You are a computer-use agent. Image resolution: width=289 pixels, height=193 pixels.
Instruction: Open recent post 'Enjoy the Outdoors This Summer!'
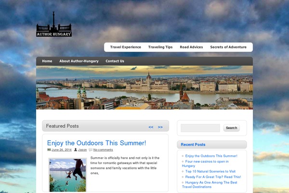(211, 156)
